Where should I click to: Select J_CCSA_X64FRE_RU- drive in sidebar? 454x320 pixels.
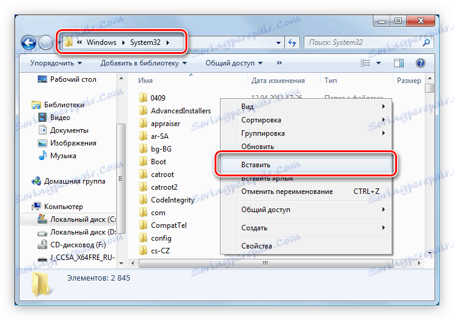82,258
